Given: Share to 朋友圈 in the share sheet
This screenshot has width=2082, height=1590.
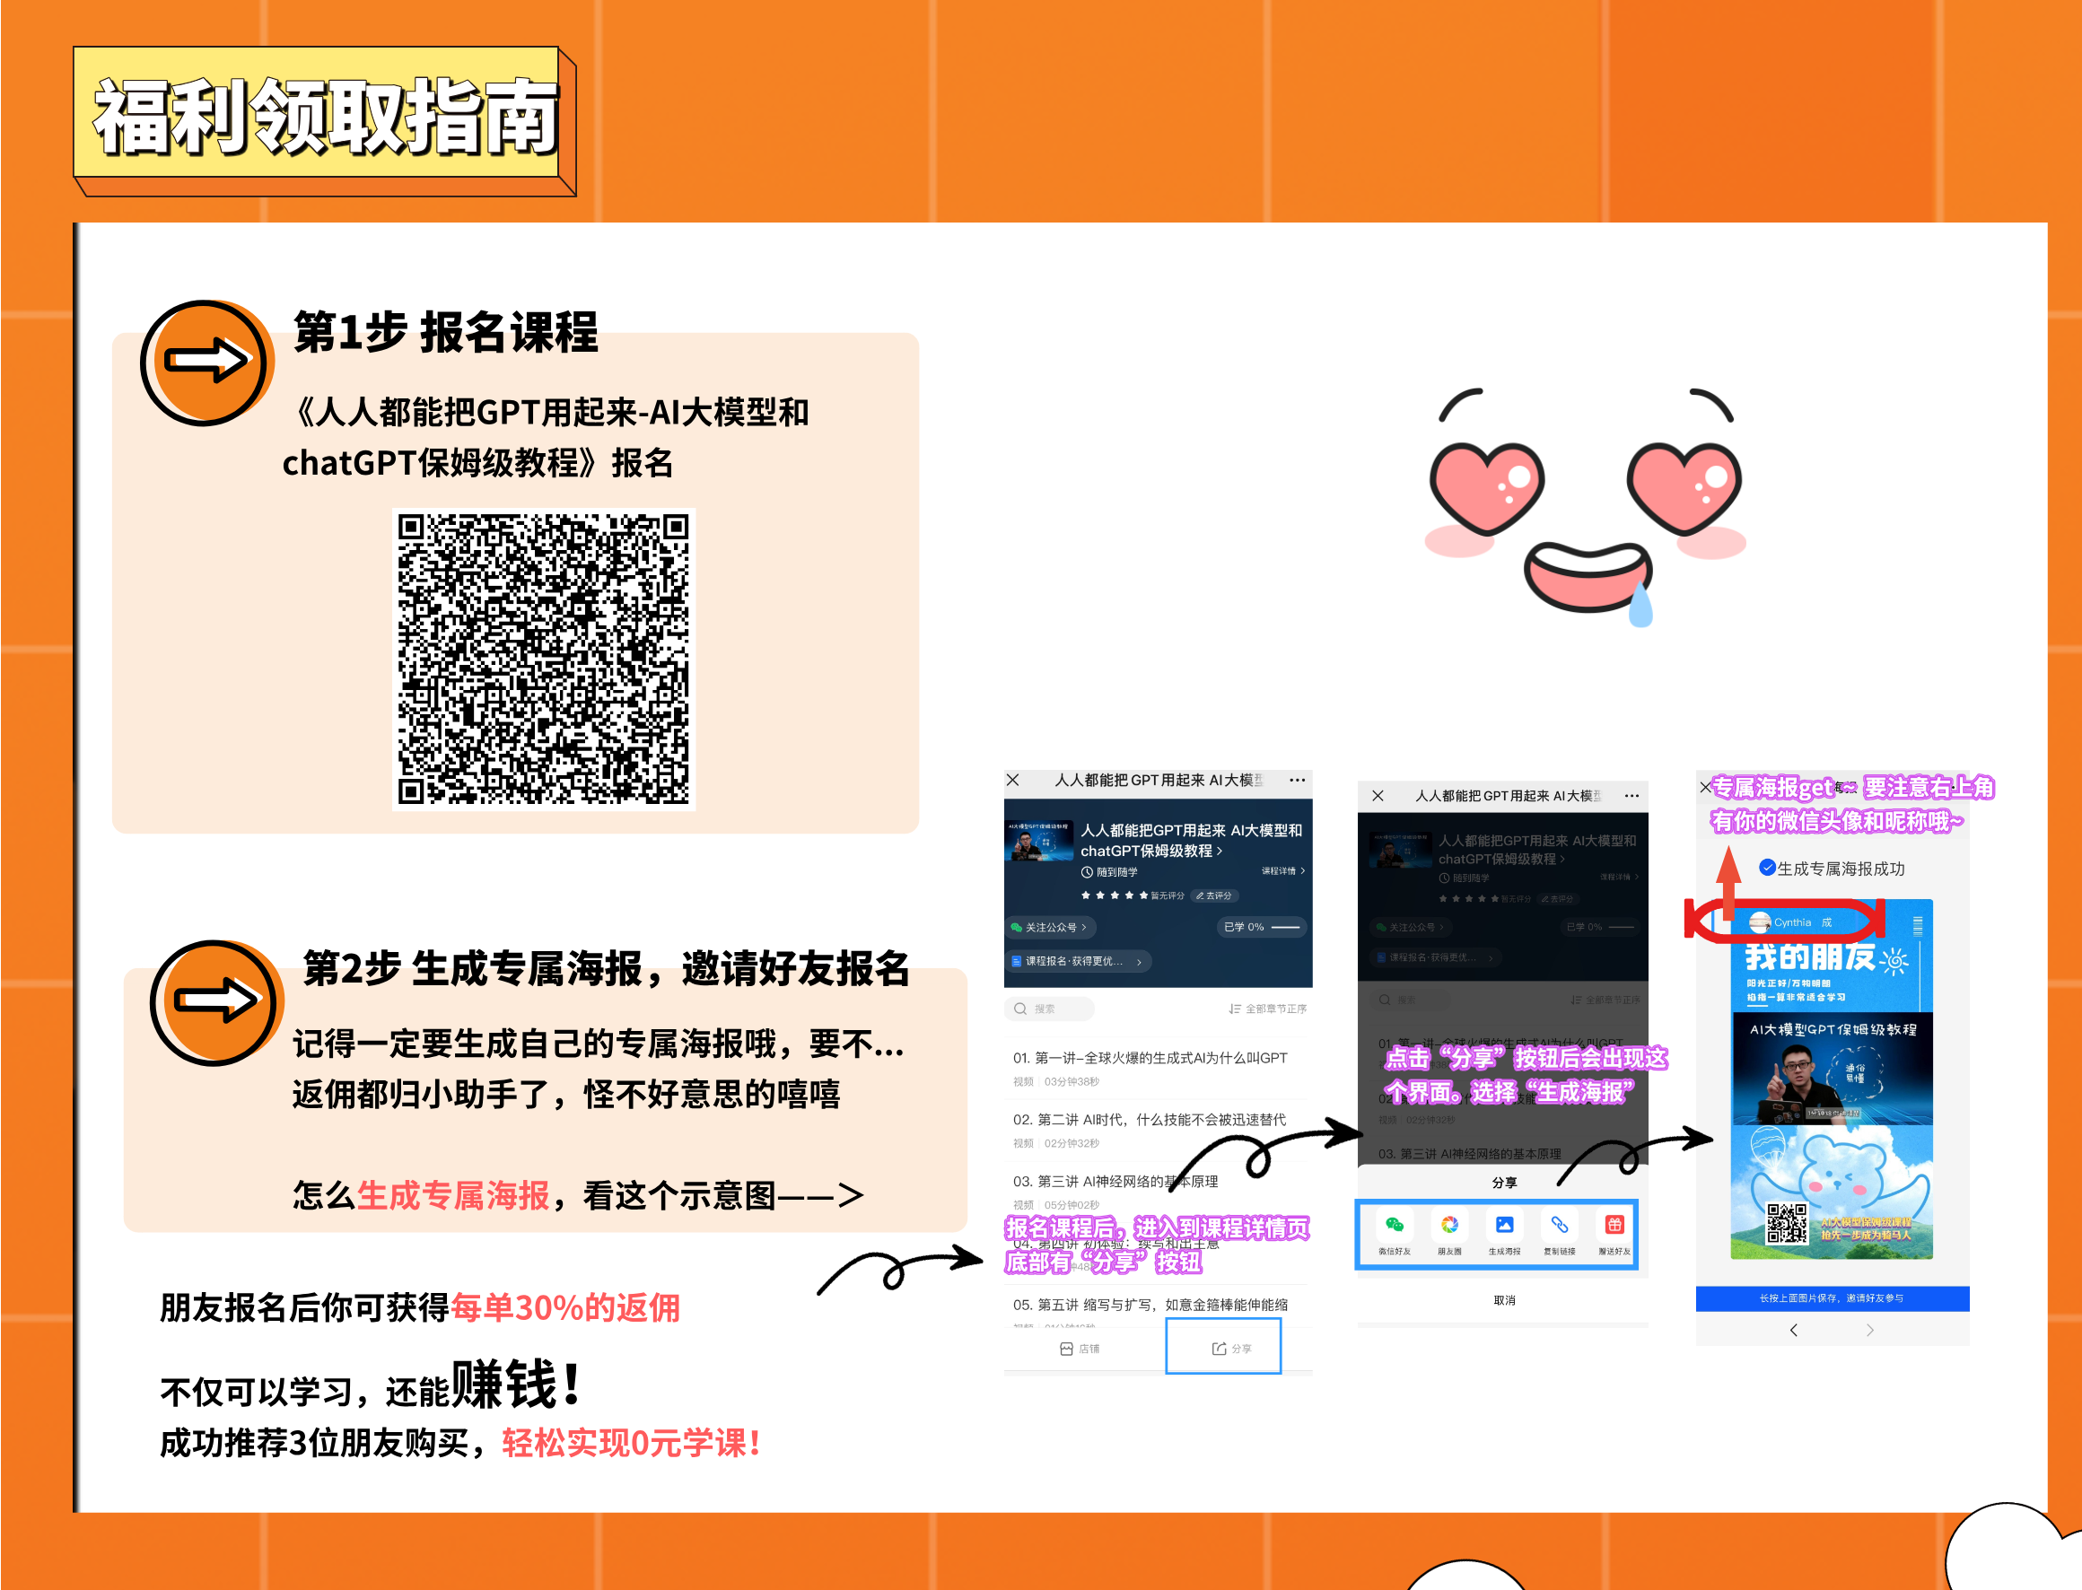Looking at the screenshot, I should point(1450,1233).
